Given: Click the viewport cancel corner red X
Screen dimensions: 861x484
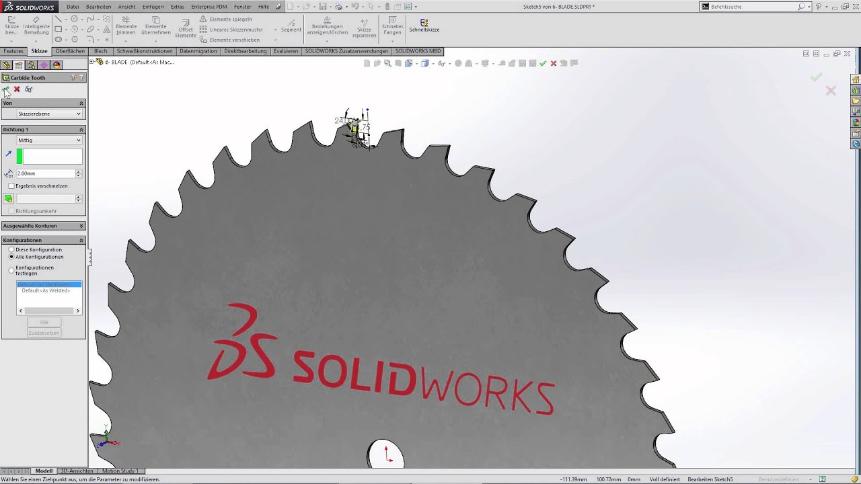Looking at the screenshot, I should (x=831, y=90).
